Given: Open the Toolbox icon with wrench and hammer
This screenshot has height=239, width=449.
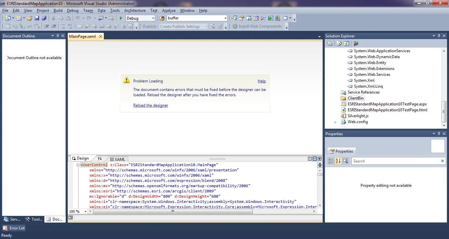Looking at the screenshot, I should (x=263, y=18).
